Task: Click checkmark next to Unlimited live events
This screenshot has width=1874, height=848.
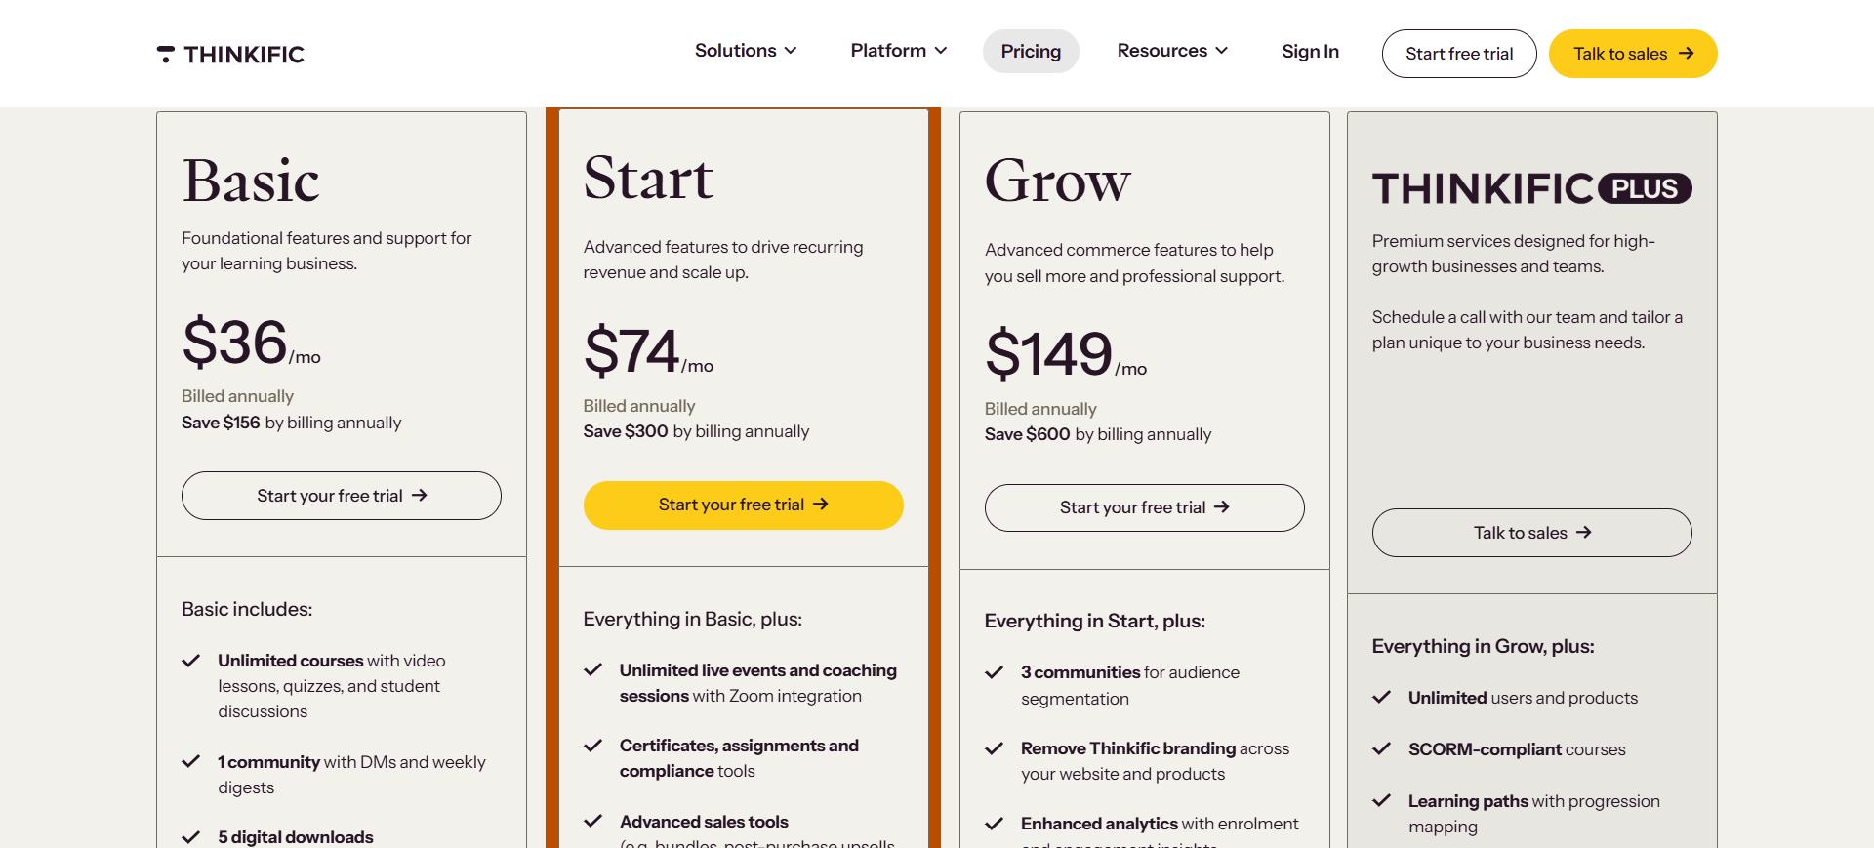Action: pos(592,670)
